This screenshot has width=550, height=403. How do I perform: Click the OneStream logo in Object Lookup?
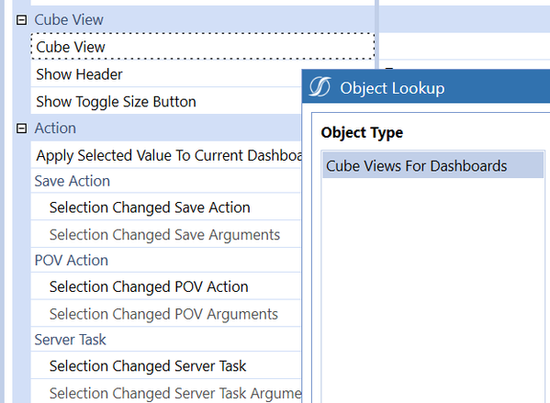(320, 87)
